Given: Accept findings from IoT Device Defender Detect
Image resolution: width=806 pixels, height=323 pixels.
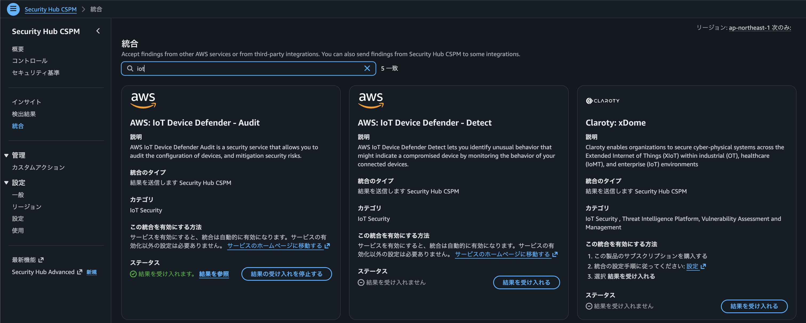Looking at the screenshot, I should click(526, 283).
